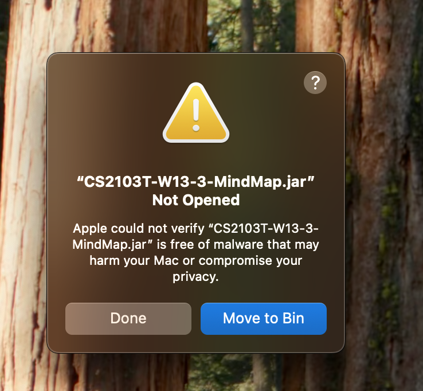Click the "Apple could not verify" message line
This screenshot has height=391, width=423.
(196, 229)
